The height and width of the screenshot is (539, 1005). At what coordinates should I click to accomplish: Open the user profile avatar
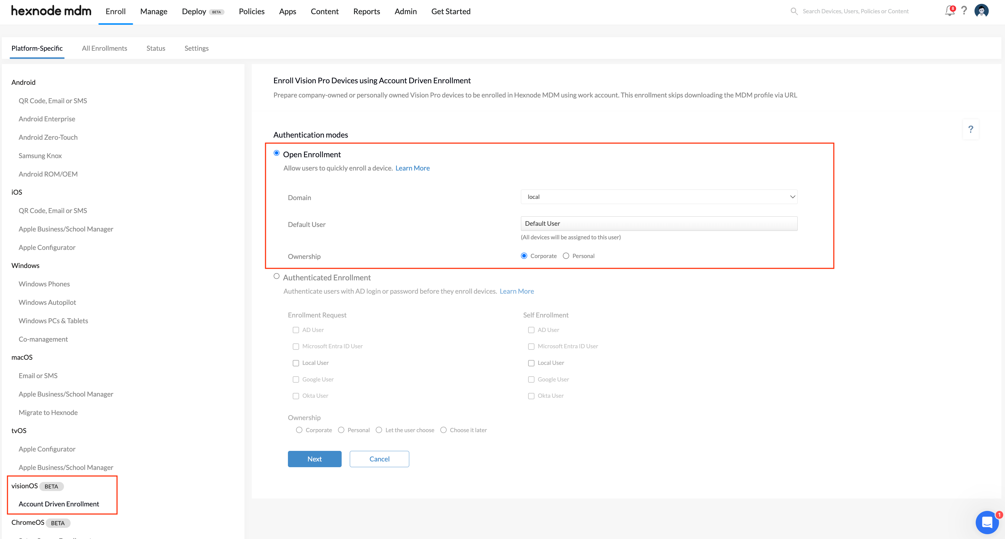981,11
